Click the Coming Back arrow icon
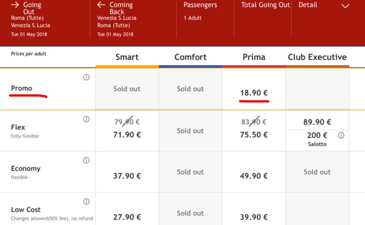The width and height of the screenshot is (365, 225). [101, 5]
